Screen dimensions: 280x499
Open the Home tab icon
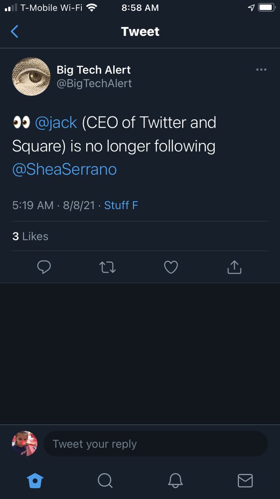(35, 481)
